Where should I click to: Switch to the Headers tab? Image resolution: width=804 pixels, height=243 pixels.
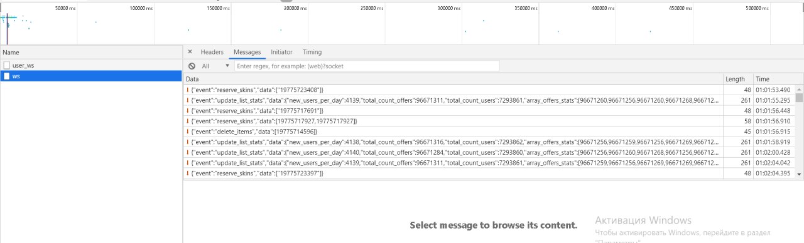coord(212,52)
